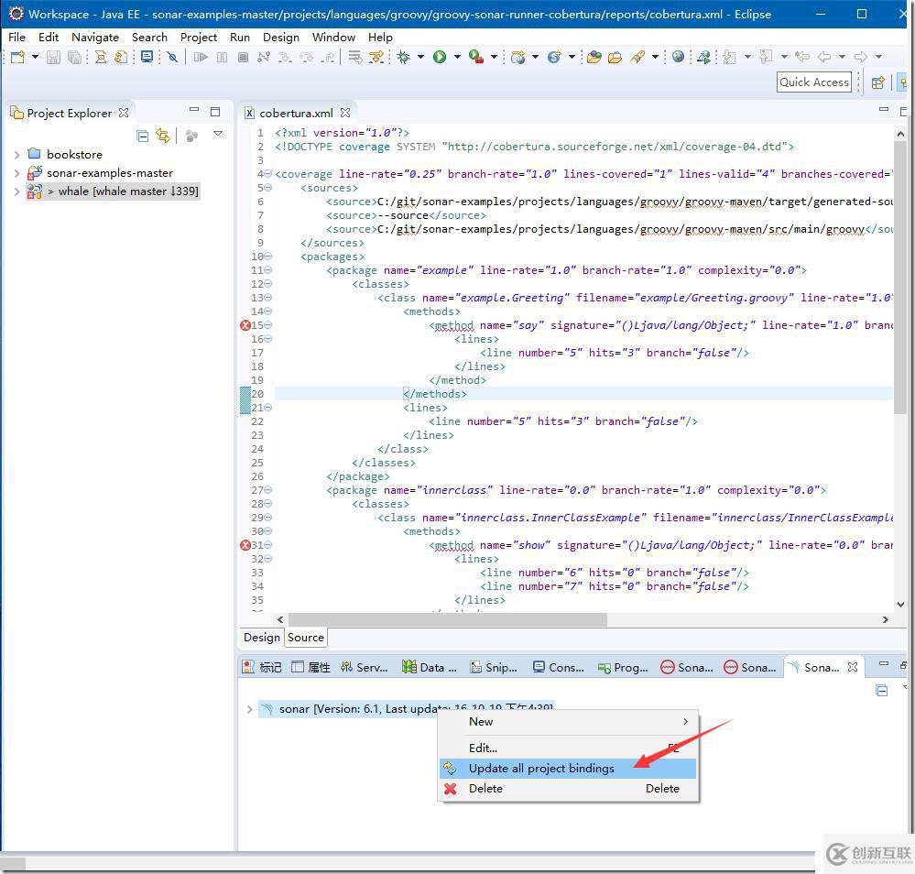915x874 pixels.
Task: Click the Back navigation arrow icon
Action: point(824,57)
